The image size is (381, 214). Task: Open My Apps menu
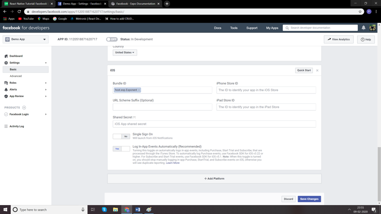tap(272, 28)
